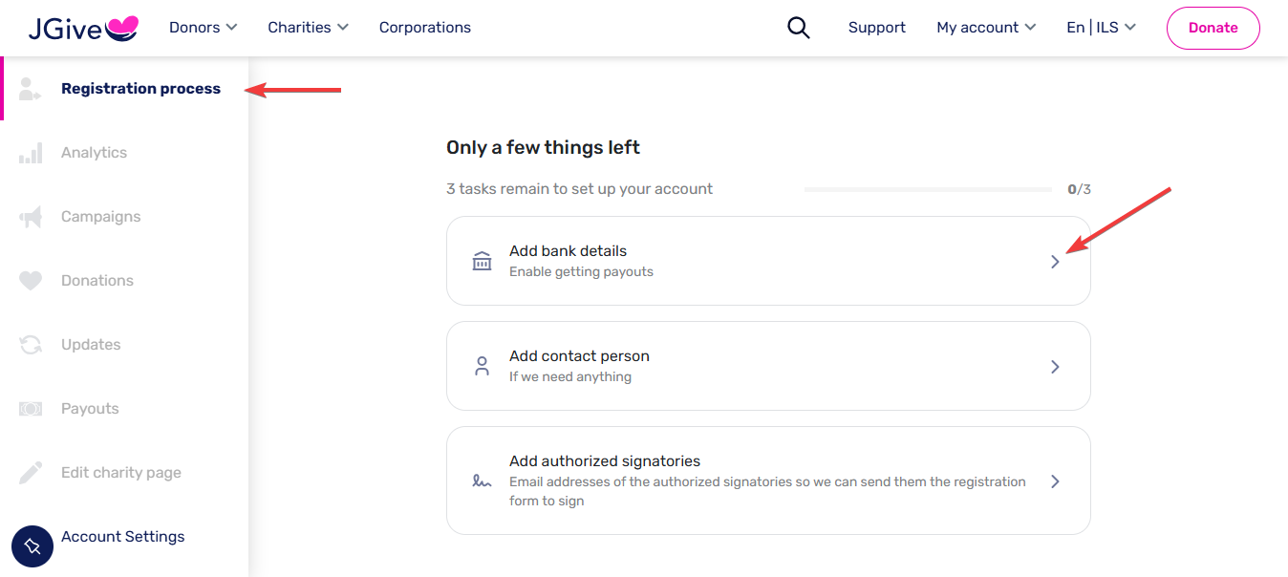
Task: Click the round pin button at the bottom left
Action: [x=32, y=546]
